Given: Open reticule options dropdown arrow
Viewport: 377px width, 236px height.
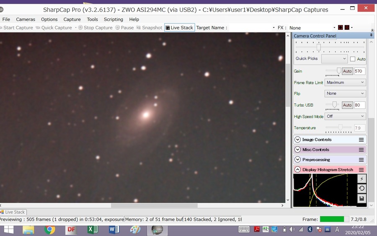Looking at the screenshot, I should pyautogui.click(x=352, y=27).
